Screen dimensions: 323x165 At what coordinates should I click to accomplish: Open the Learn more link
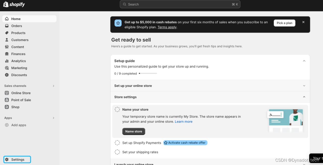tap(184, 121)
